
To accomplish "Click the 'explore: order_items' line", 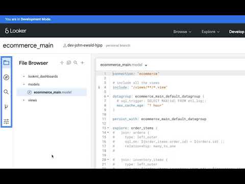I will [135, 128].
